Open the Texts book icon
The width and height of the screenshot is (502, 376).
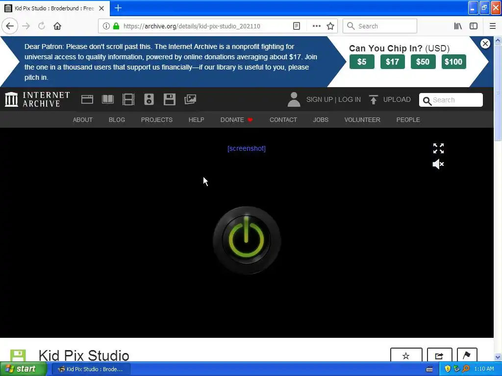click(108, 99)
